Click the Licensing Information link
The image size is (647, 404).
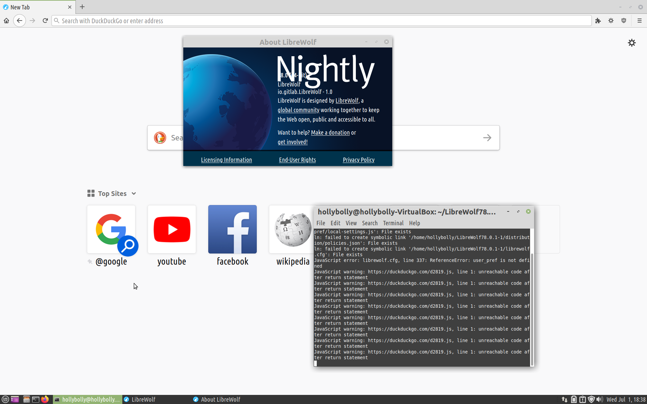click(x=226, y=160)
